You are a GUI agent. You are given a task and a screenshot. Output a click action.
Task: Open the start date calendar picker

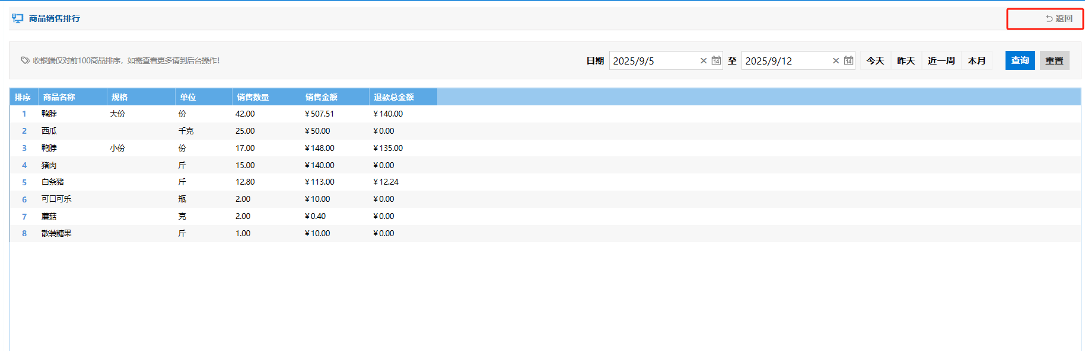click(x=716, y=61)
